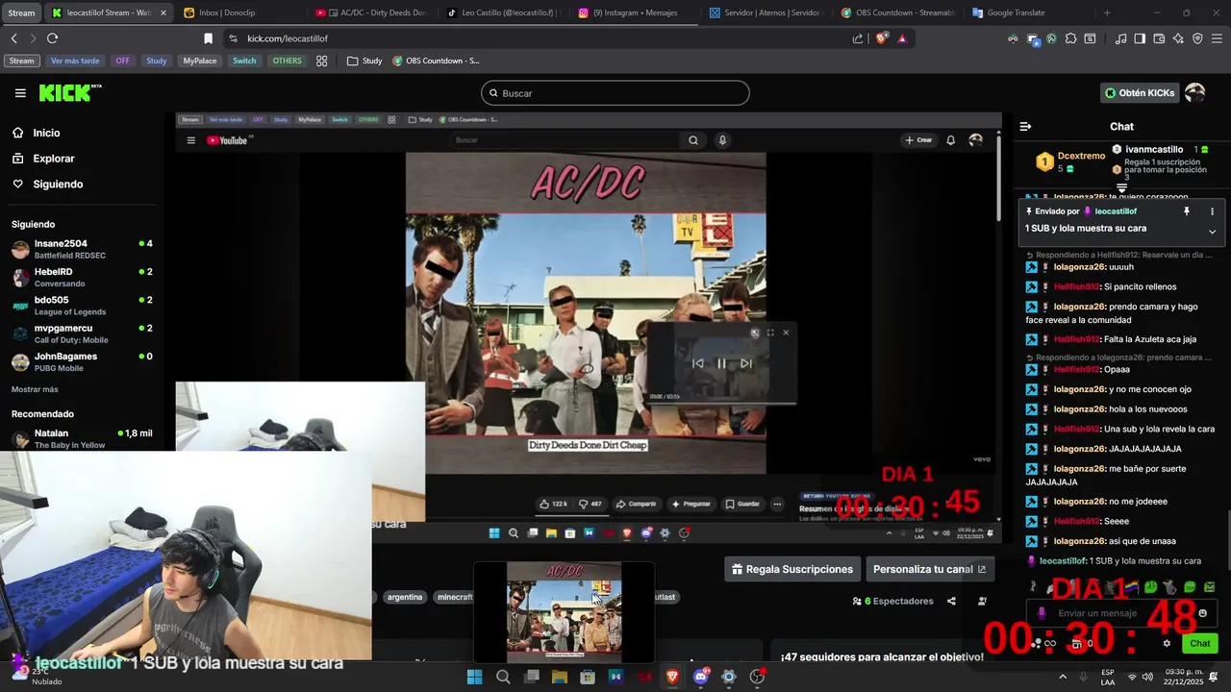The height and width of the screenshot is (692, 1231).
Task: Switch to the AC/DC Dirty Deeds tab
Action: click(373, 12)
